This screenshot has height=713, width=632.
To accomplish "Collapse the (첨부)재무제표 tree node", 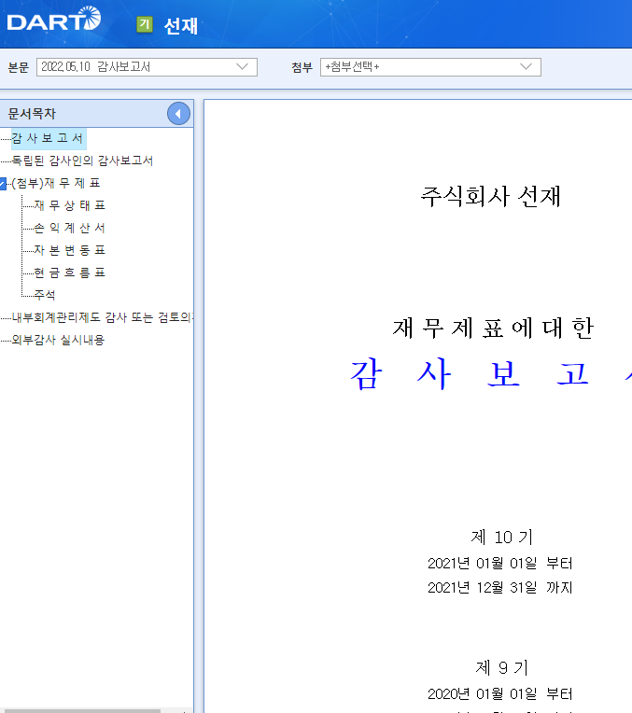I will pos(3,184).
